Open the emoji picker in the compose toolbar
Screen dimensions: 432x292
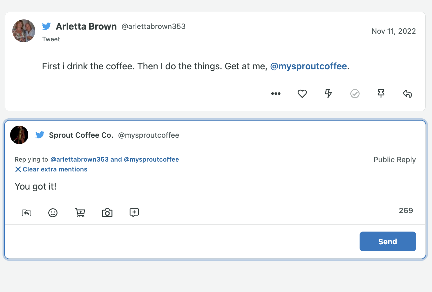coord(53,213)
